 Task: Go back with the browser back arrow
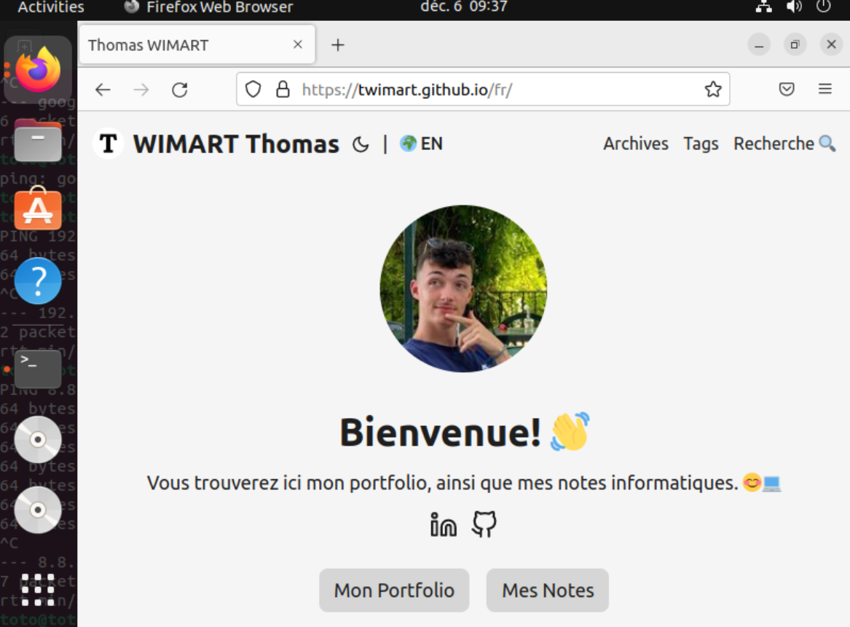103,90
